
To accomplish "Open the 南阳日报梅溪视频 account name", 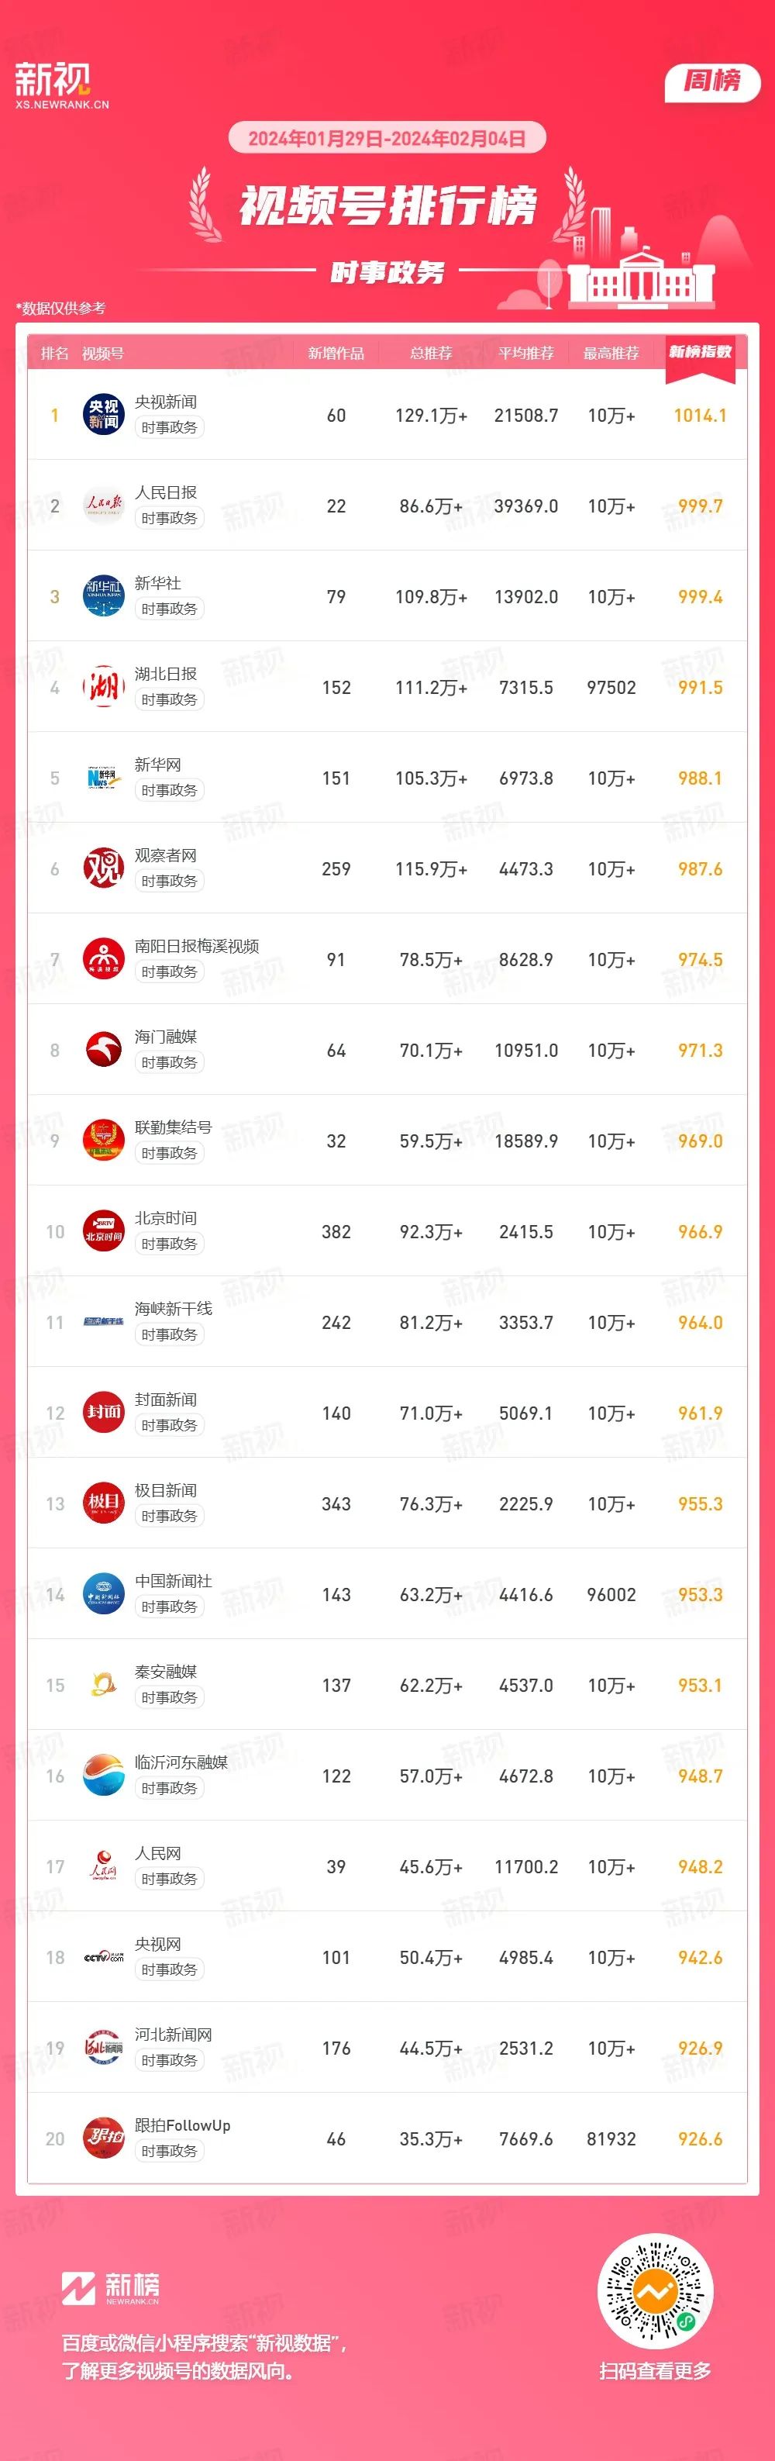I will pyautogui.click(x=197, y=946).
